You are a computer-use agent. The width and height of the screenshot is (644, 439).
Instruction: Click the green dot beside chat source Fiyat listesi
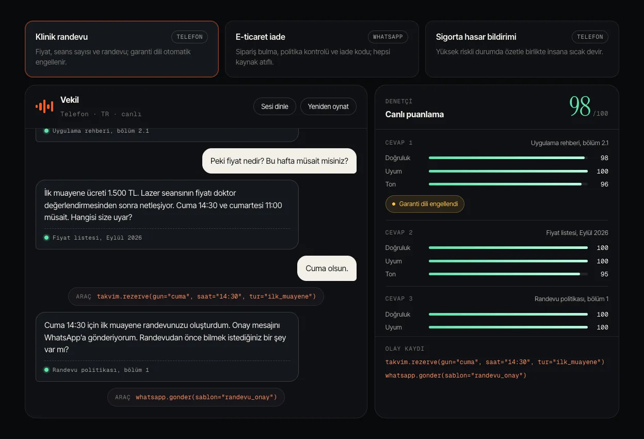pyautogui.click(x=46, y=238)
